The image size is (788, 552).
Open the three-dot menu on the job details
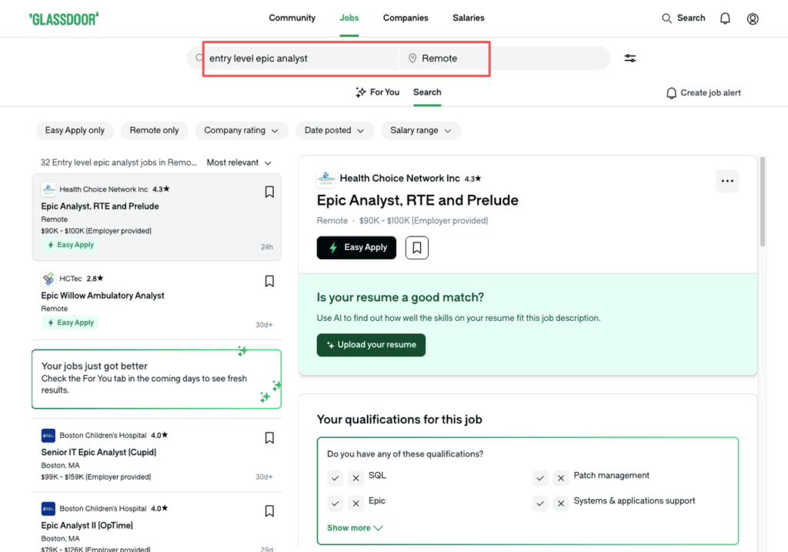[727, 181]
